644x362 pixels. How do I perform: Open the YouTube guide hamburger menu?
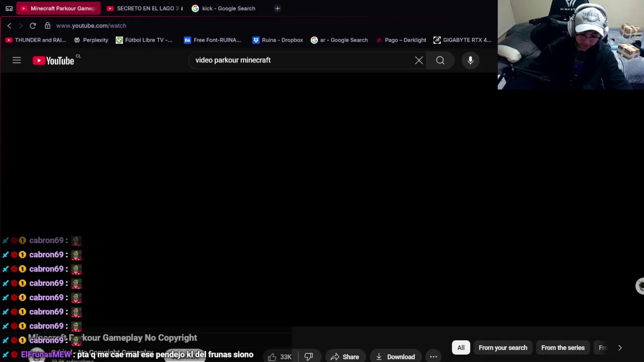tap(17, 60)
